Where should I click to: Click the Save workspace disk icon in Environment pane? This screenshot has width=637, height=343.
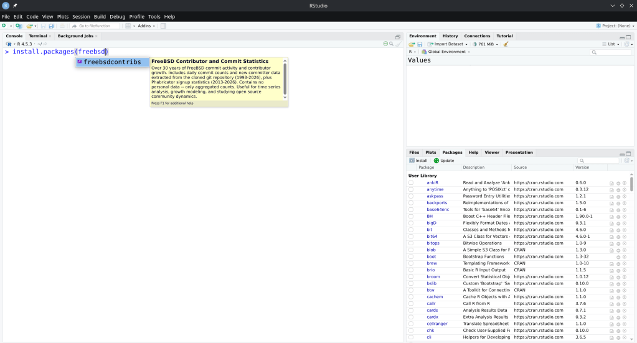[x=420, y=44]
